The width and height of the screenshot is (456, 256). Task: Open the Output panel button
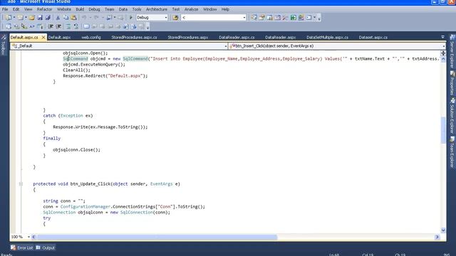[x=46, y=247]
